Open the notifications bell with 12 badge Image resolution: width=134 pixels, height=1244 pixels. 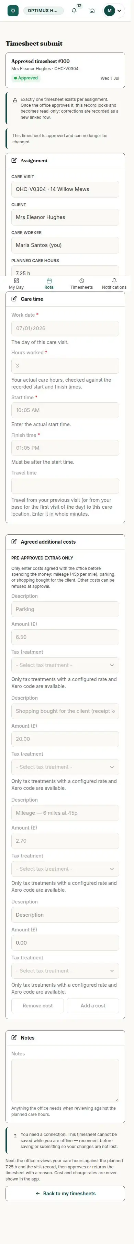75,10
